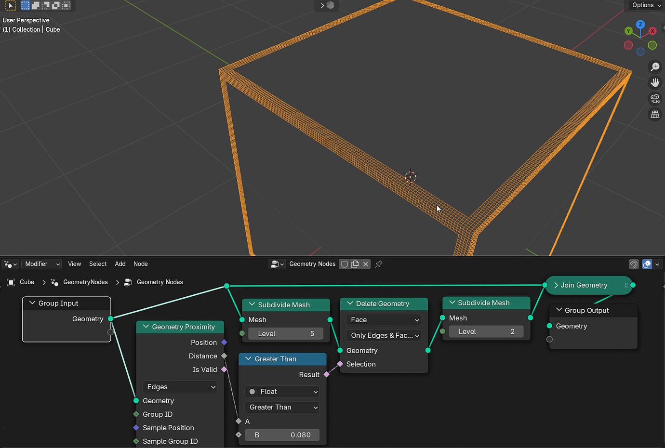The image size is (665, 448).
Task: Collapse the Geometry Proximity node
Action: point(146,327)
